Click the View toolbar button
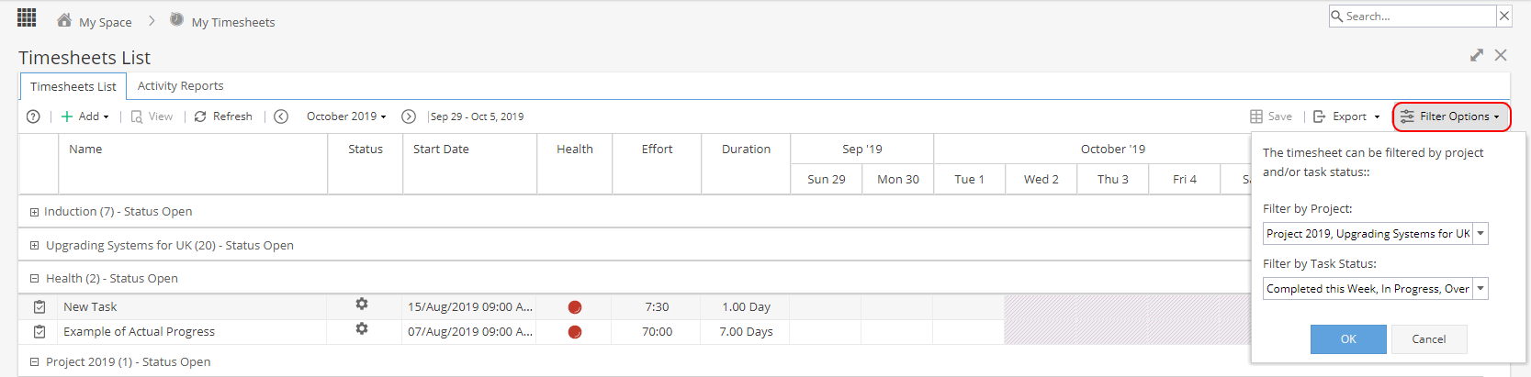The image size is (1531, 377). pyautogui.click(x=152, y=116)
